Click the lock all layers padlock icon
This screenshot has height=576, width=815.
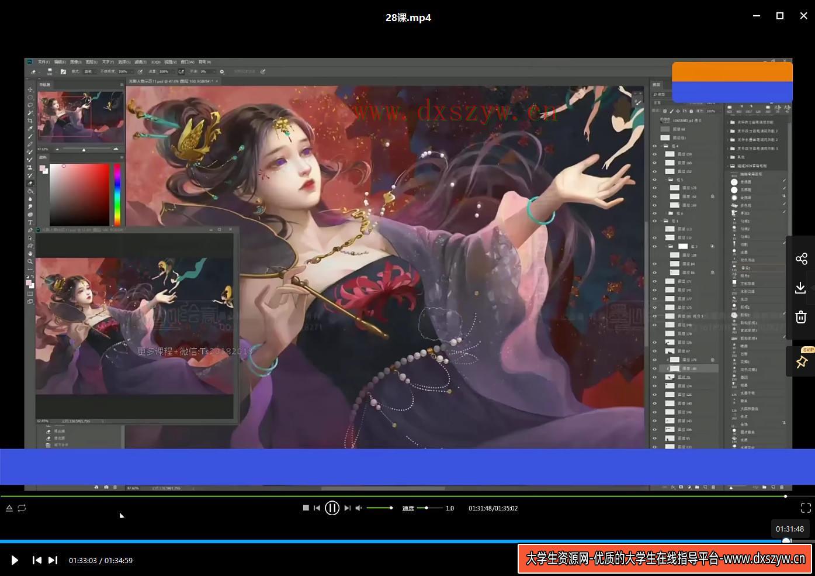691,111
